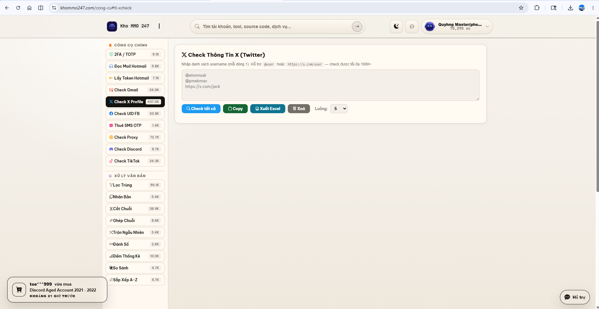Open Đếm Thống Kê text tool
The height and width of the screenshot is (309, 599).
click(x=135, y=256)
